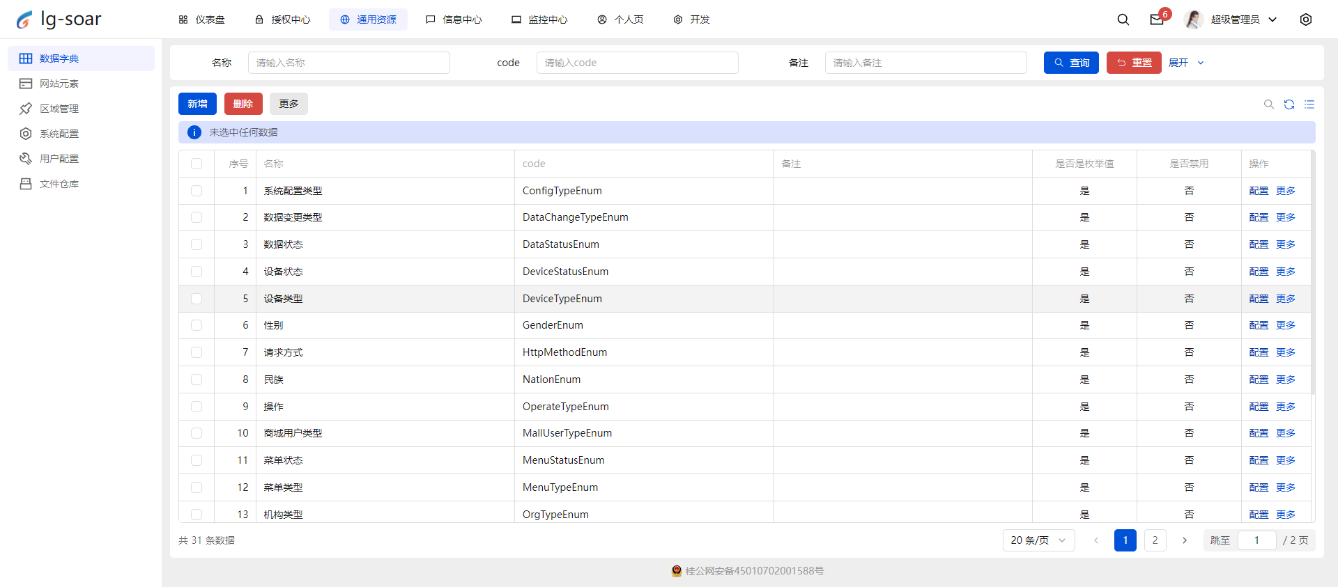Image resolution: width=1338 pixels, height=587 pixels.
Task: Open the column list settings icon
Action: click(x=1309, y=104)
